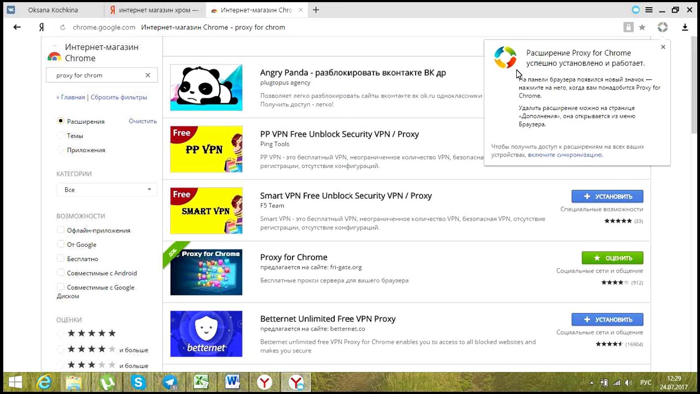The width and height of the screenshot is (700, 394).
Task: Bookmark this page with star icon
Action: [642, 27]
